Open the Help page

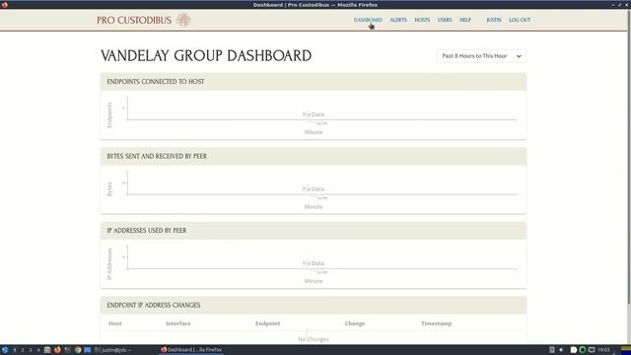tap(465, 20)
